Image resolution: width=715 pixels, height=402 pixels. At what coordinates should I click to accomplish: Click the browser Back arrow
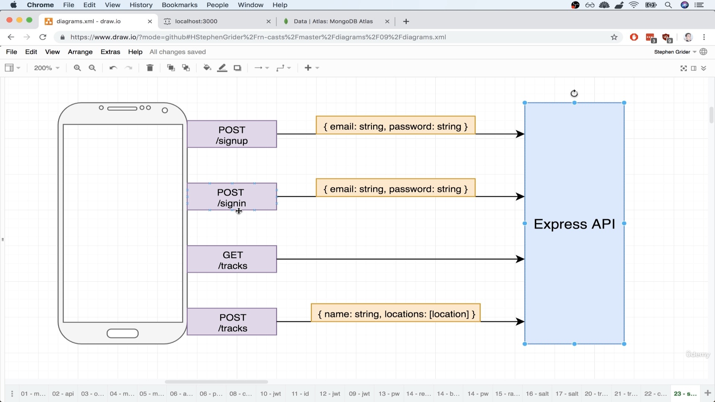pos(11,37)
